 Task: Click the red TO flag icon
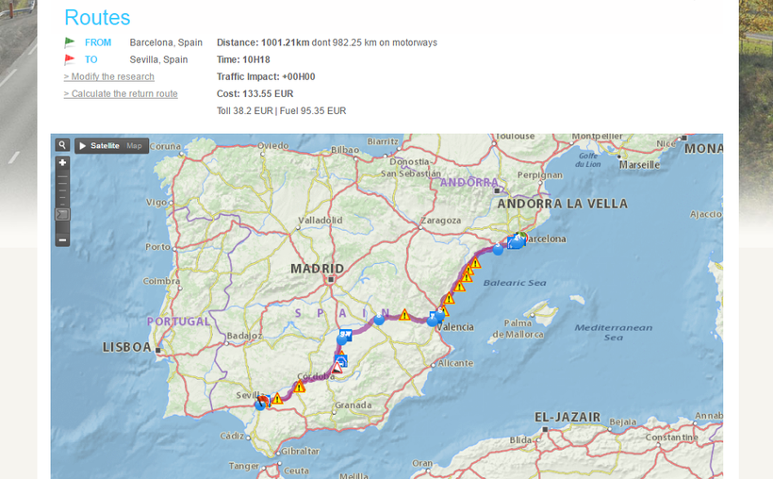click(70, 59)
